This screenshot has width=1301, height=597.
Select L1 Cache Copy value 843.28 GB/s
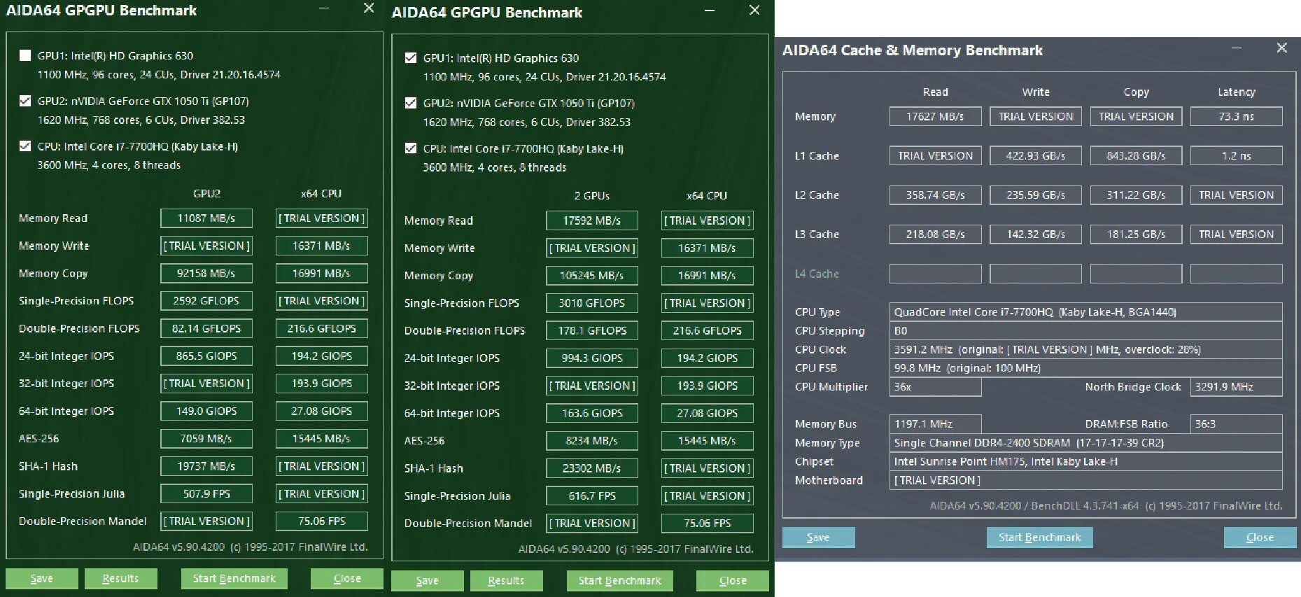click(x=1136, y=155)
